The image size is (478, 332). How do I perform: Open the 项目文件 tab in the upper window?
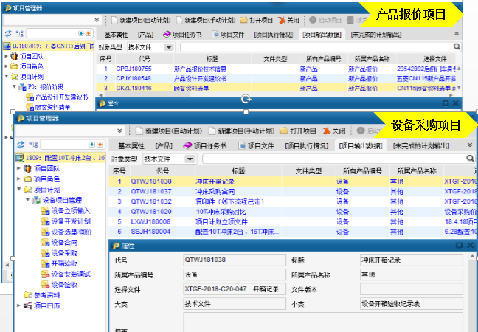click(229, 34)
